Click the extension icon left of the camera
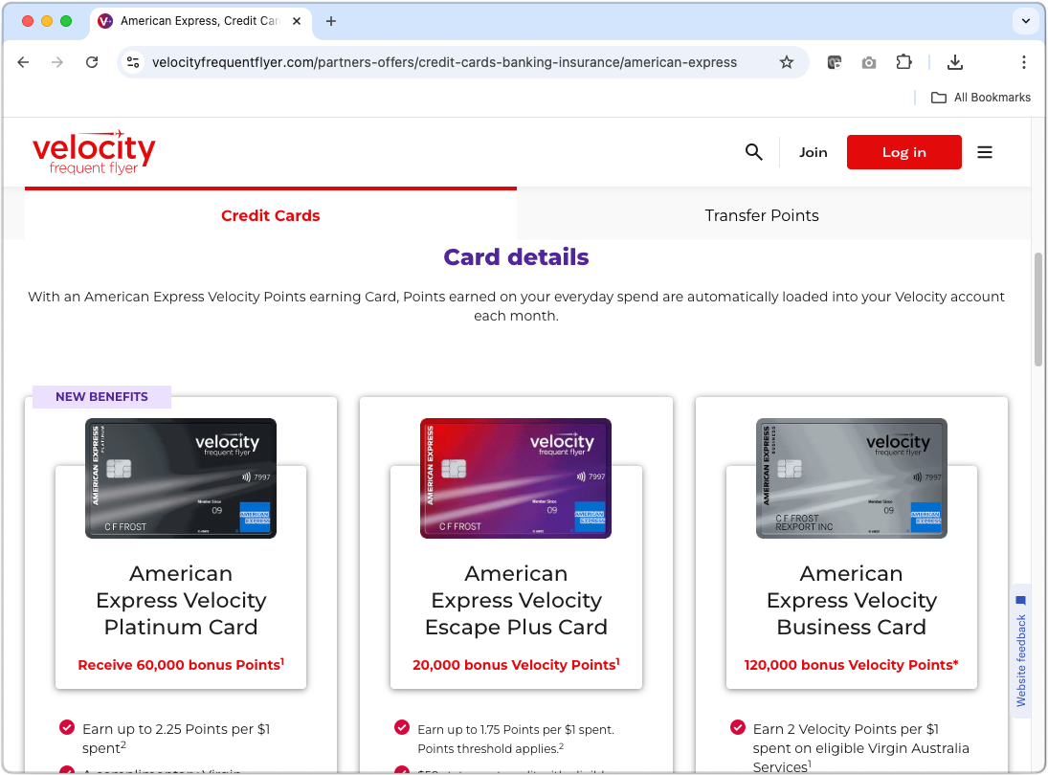The width and height of the screenshot is (1048, 775). point(835,63)
